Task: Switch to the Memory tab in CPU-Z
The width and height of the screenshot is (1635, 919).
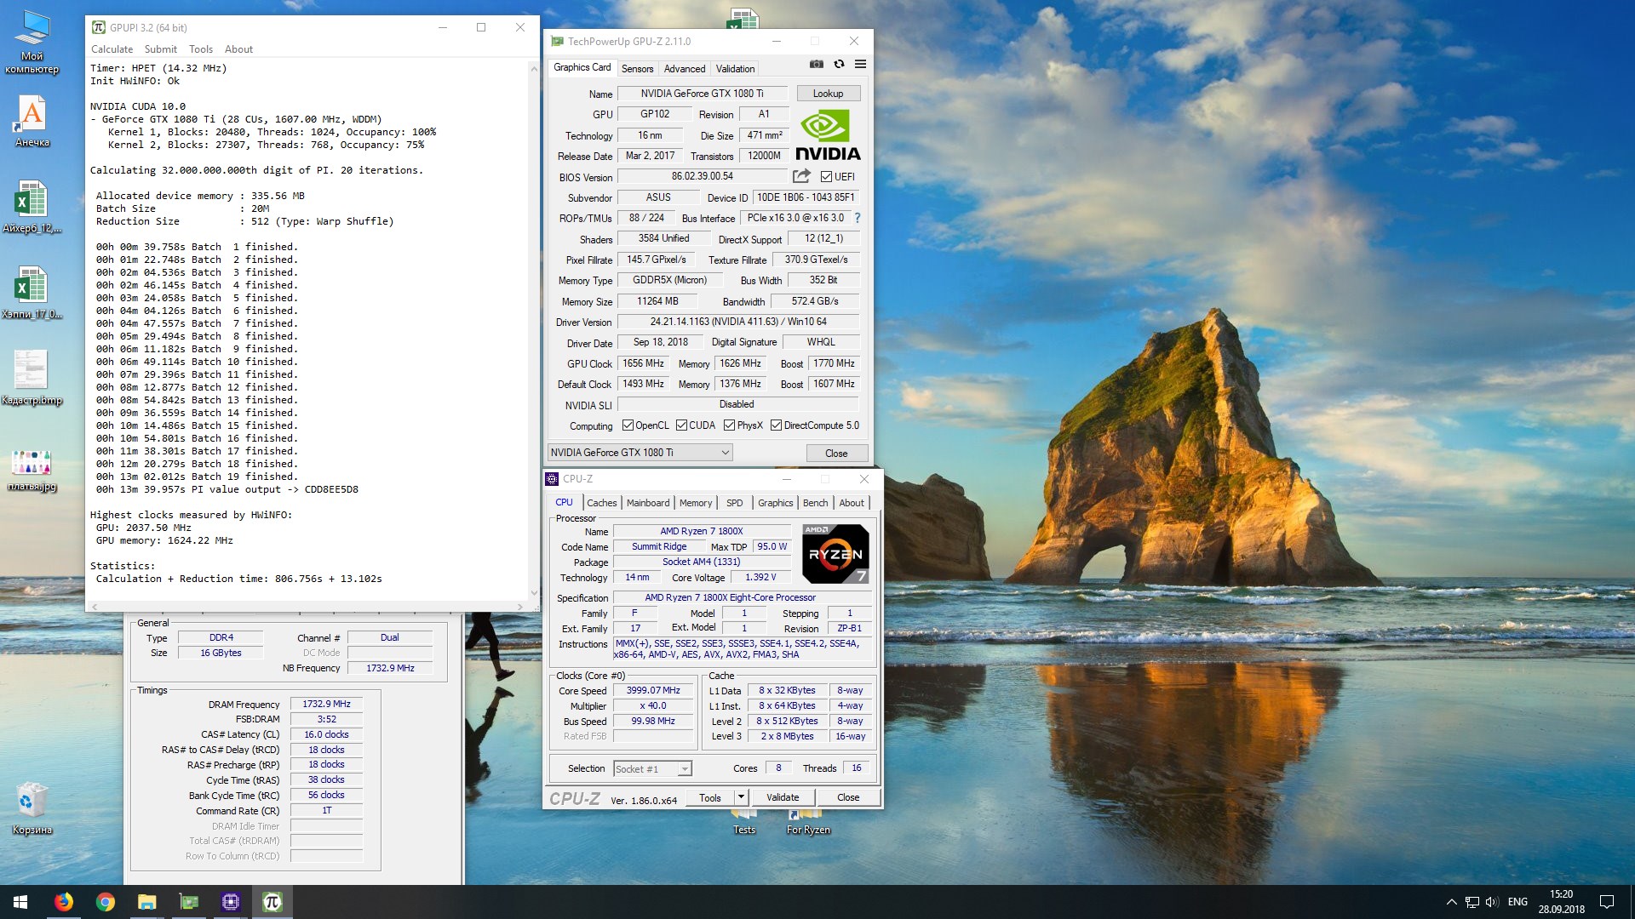Action: 696,503
